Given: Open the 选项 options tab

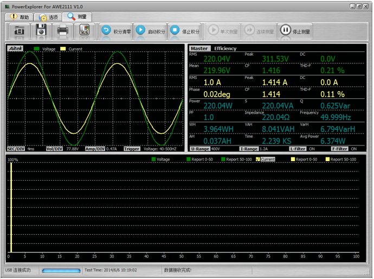Looking at the screenshot, I should [48, 17].
